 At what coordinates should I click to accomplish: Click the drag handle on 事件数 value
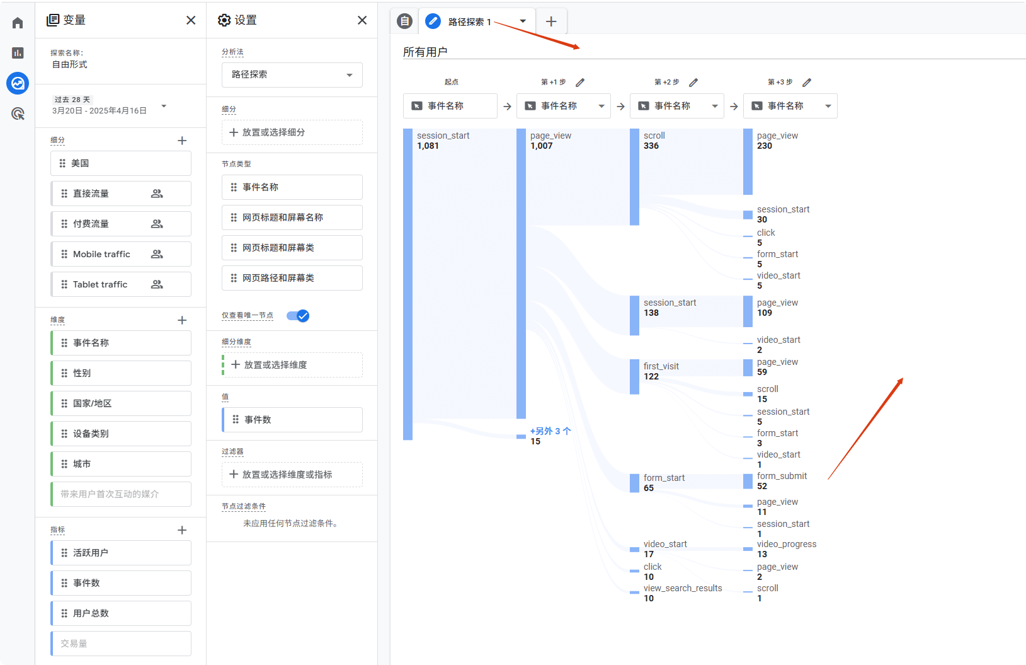coord(236,420)
